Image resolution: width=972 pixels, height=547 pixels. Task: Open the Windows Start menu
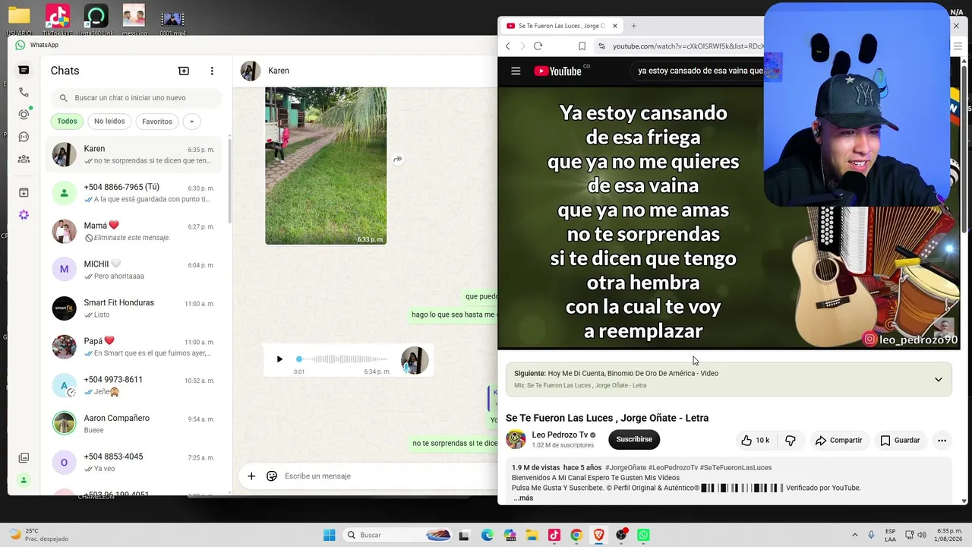[329, 535]
